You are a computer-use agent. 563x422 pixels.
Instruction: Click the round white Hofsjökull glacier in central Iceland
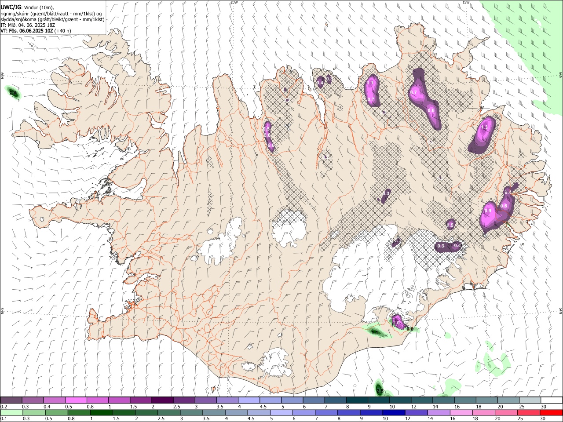[x=289, y=228]
